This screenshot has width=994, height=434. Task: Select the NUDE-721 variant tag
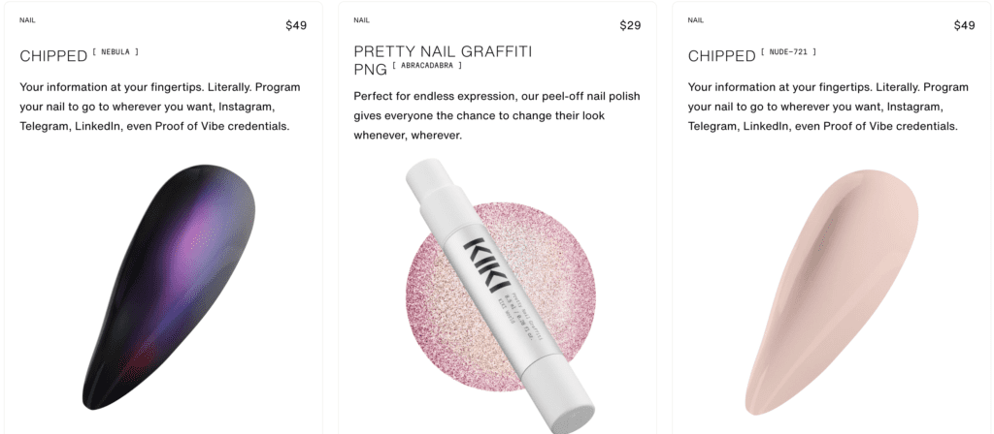789,52
